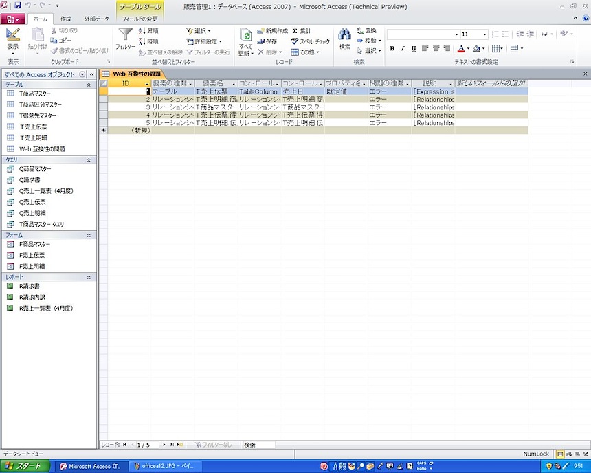Hide the navigation pane with shutter button
Viewport: 591px width, 473px height.
pyautogui.click(x=91, y=74)
